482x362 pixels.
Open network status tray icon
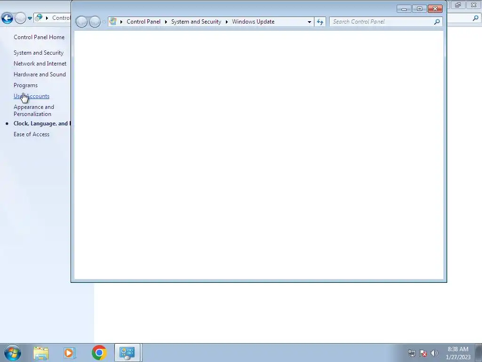(x=411, y=353)
